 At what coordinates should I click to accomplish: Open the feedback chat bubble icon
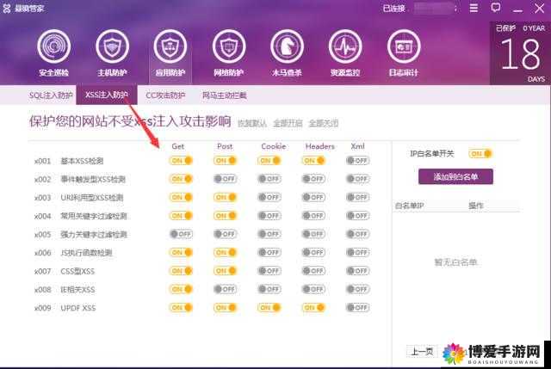tap(496, 8)
